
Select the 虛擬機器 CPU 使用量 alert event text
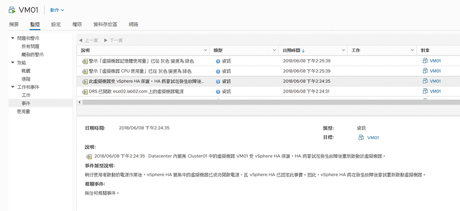(140, 71)
